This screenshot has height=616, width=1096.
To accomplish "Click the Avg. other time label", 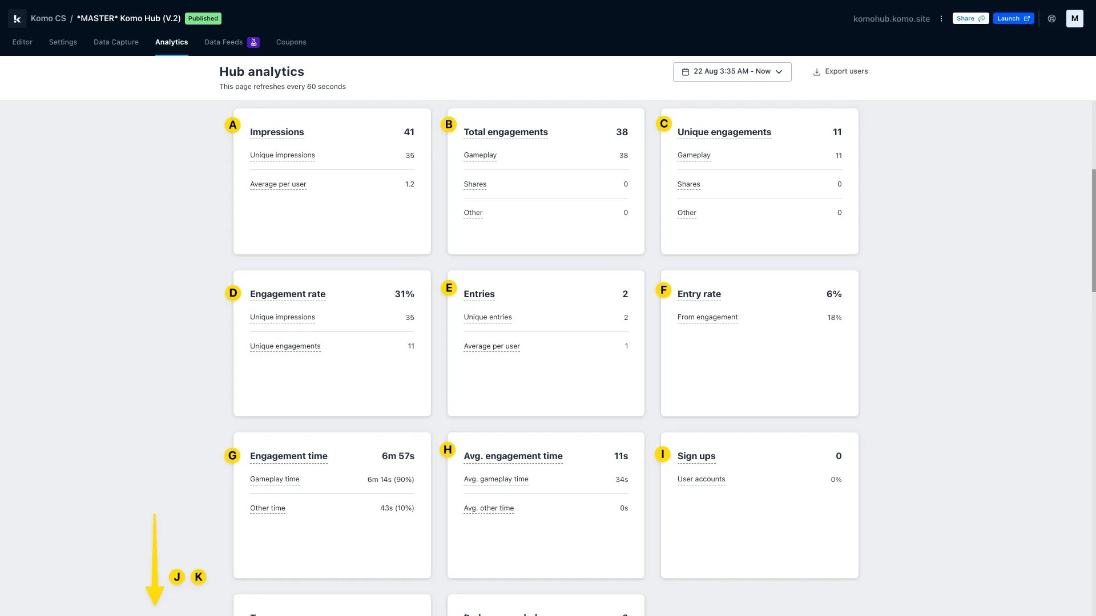I will pos(489,508).
